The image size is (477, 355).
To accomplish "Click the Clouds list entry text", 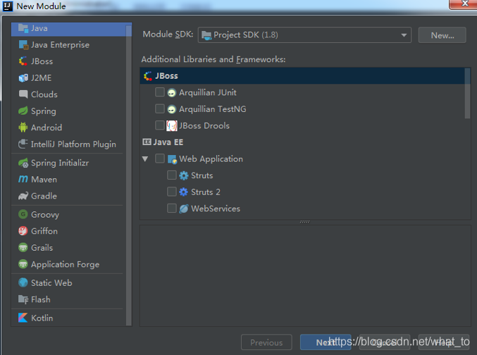I will pos(44,94).
